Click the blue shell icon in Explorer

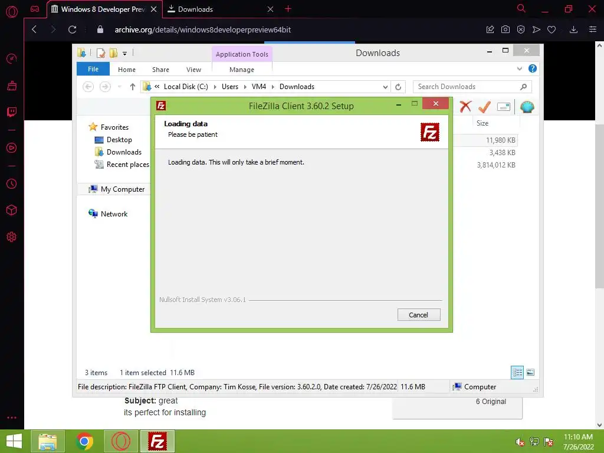tap(527, 107)
